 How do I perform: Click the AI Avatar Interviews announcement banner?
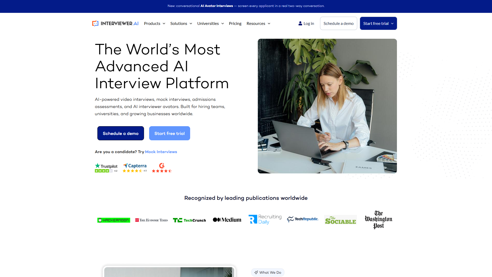[x=246, y=6]
